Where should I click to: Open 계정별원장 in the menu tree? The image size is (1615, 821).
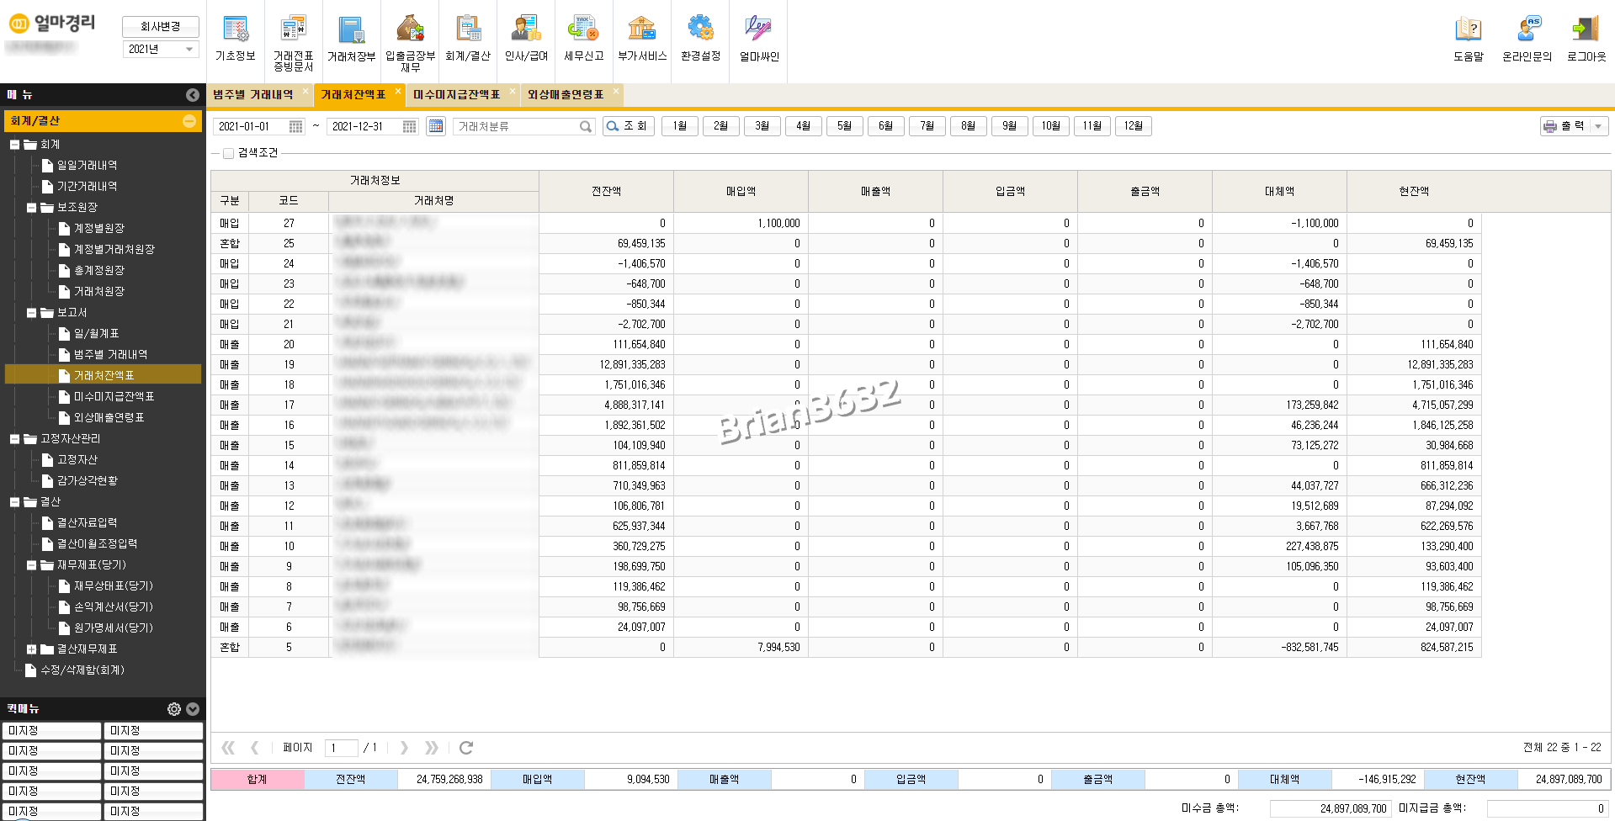[99, 229]
